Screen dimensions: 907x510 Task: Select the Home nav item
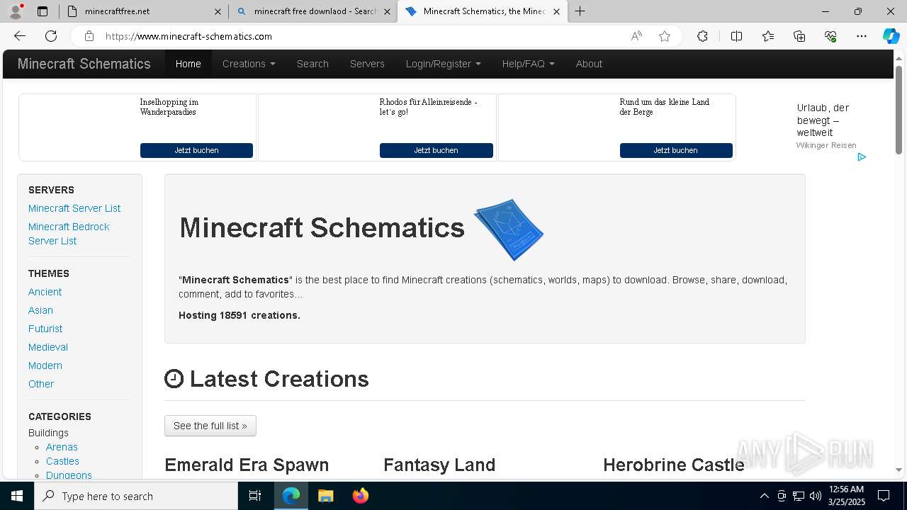pyautogui.click(x=188, y=64)
